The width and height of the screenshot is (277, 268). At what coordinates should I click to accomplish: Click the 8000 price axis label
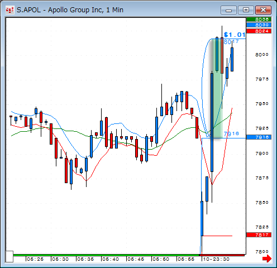(262, 55)
